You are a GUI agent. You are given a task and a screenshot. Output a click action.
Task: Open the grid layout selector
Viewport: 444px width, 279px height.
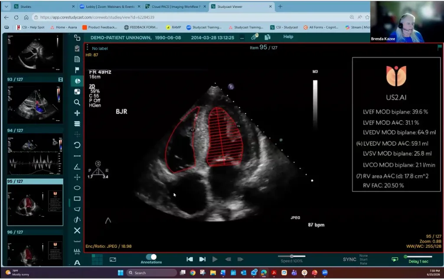pyautogui.click(x=97, y=259)
